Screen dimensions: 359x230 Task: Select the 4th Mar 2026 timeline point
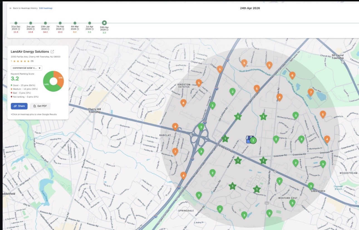[x=75, y=23]
